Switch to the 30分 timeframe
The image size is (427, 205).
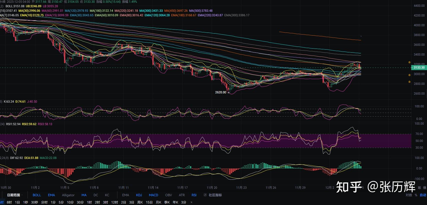[x=80, y=202]
